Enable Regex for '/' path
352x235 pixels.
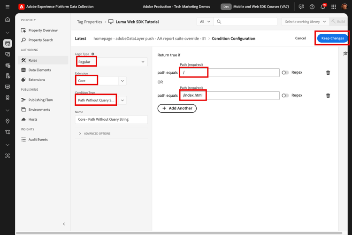pyautogui.click(x=285, y=72)
